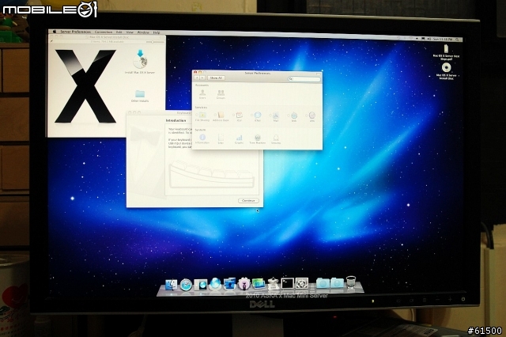The width and height of the screenshot is (506, 337).
Task: Open the Address Book service icon
Action: tap(221, 116)
